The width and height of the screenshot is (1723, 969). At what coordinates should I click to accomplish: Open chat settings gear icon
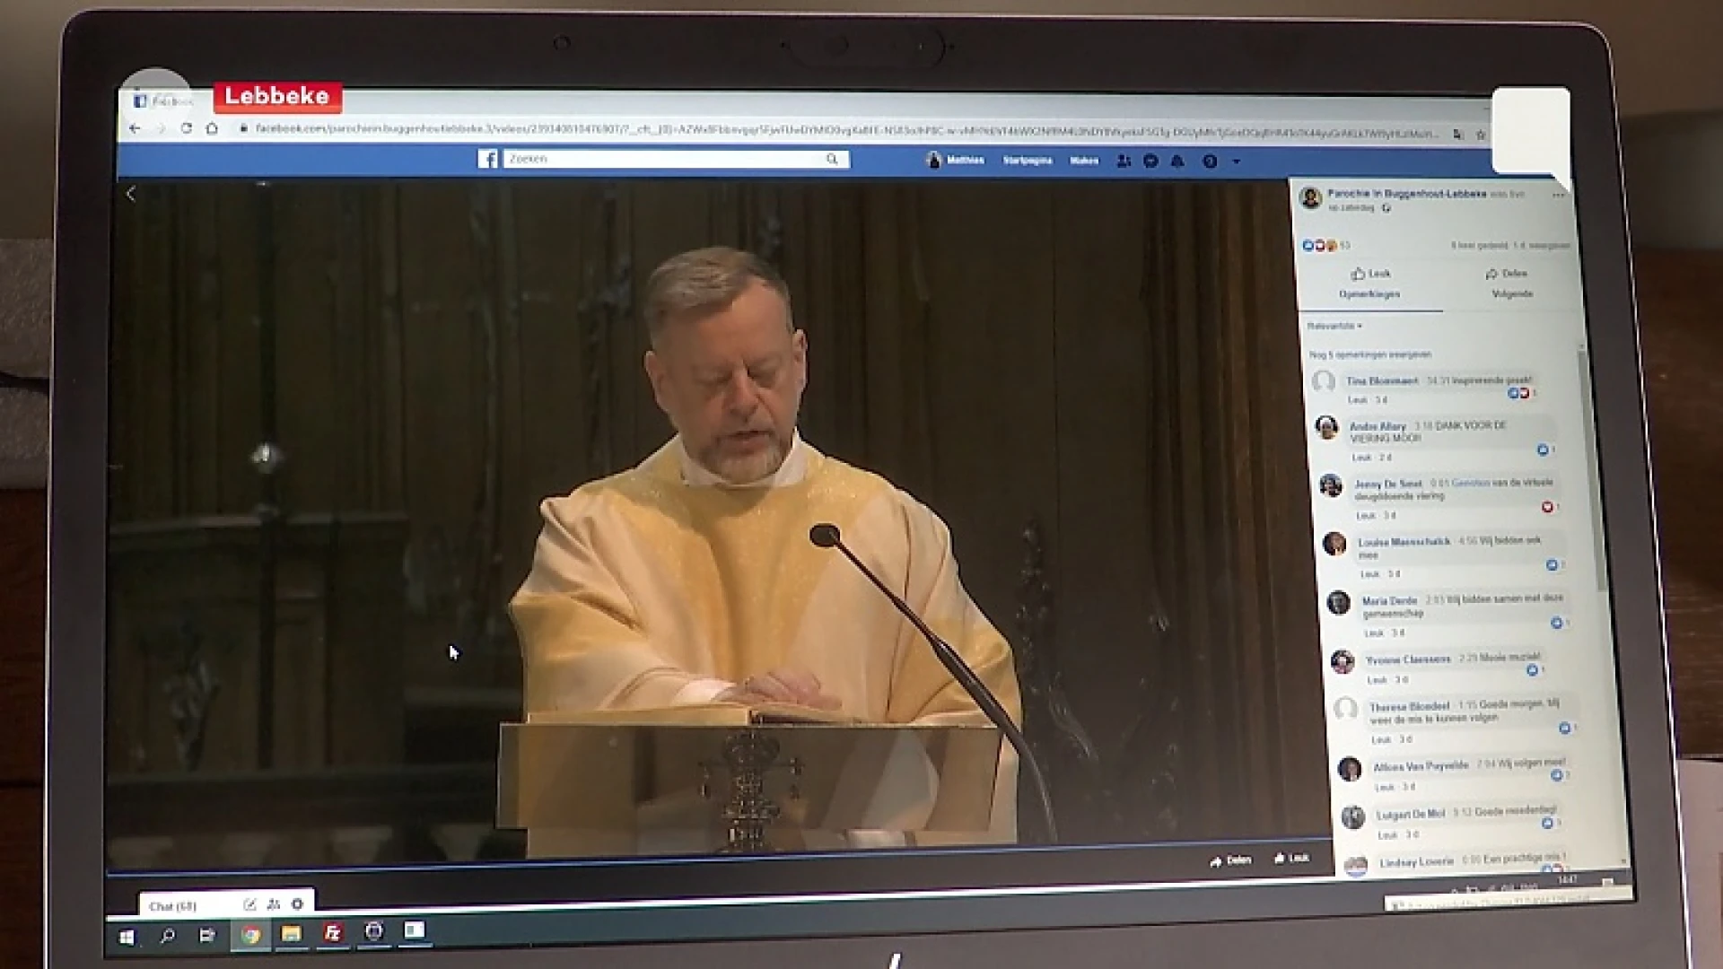pyautogui.click(x=297, y=904)
